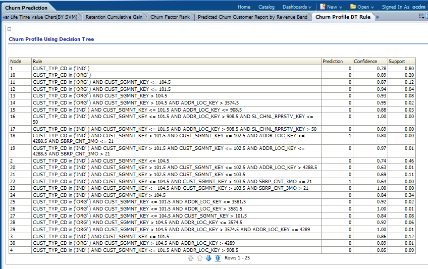Click the Rows 1 - 25 label
Screen dimensions: 428x269
[x=237, y=258]
